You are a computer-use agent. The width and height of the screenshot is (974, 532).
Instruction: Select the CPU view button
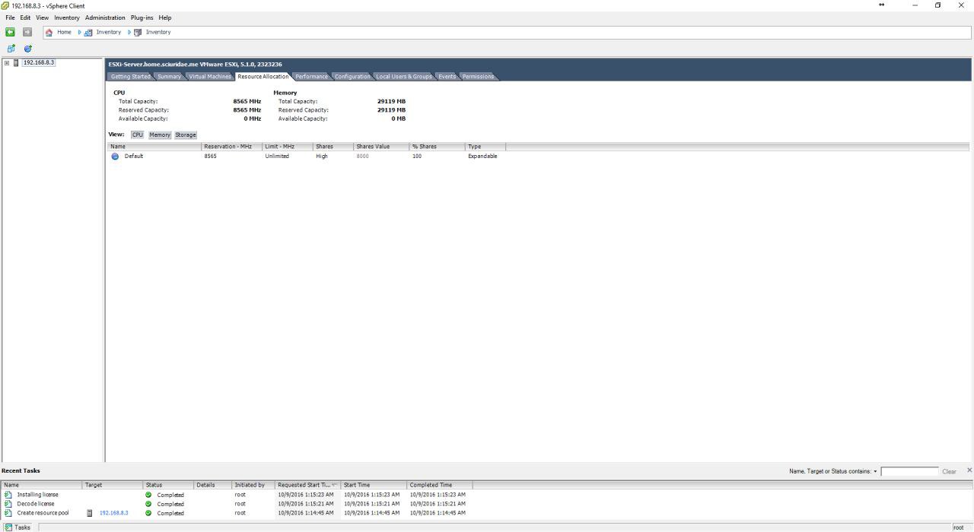pyautogui.click(x=137, y=135)
